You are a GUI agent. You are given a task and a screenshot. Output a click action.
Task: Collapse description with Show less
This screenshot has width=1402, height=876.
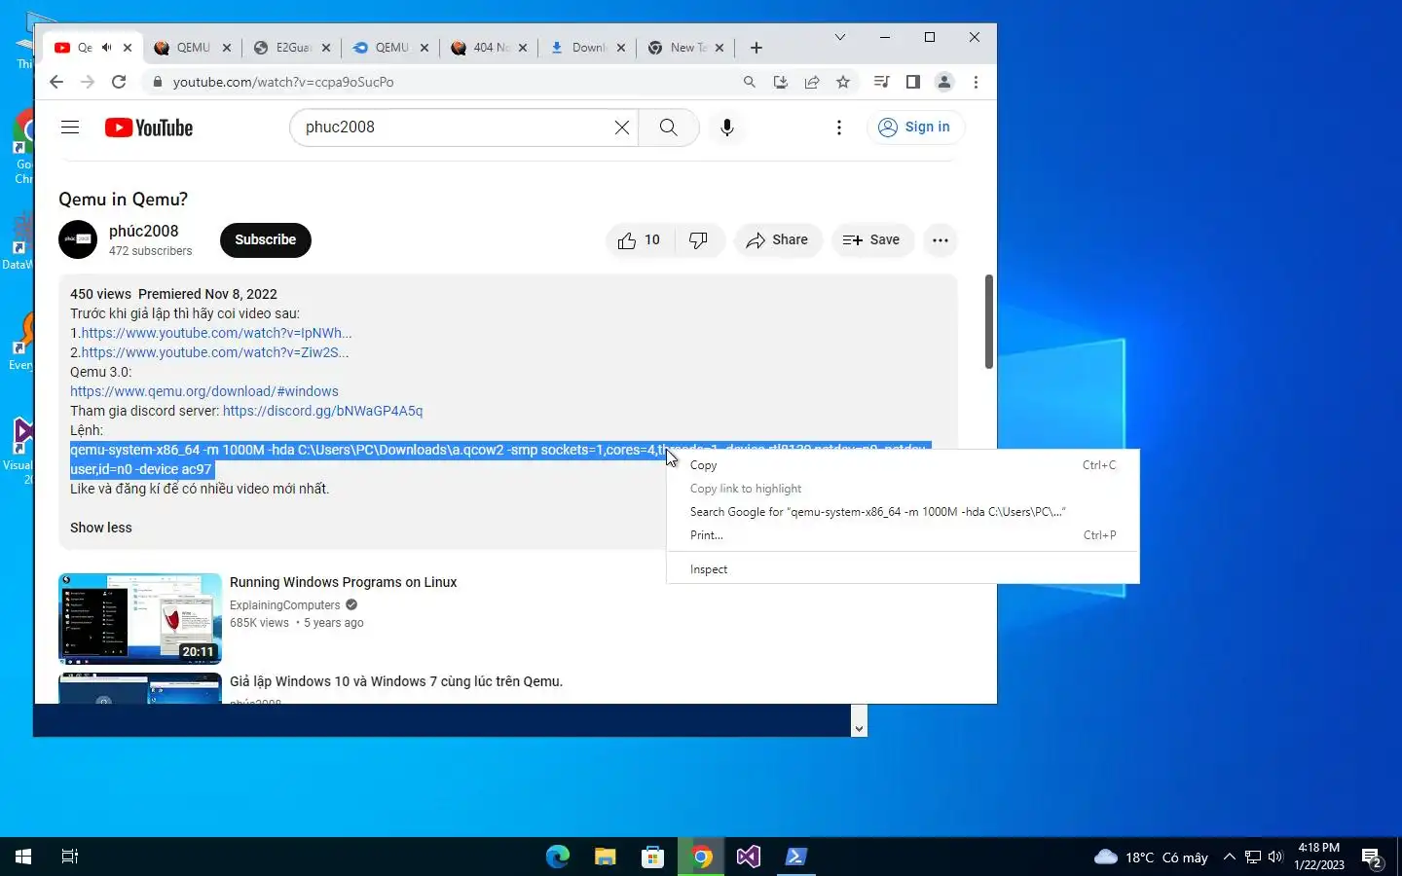(x=101, y=528)
